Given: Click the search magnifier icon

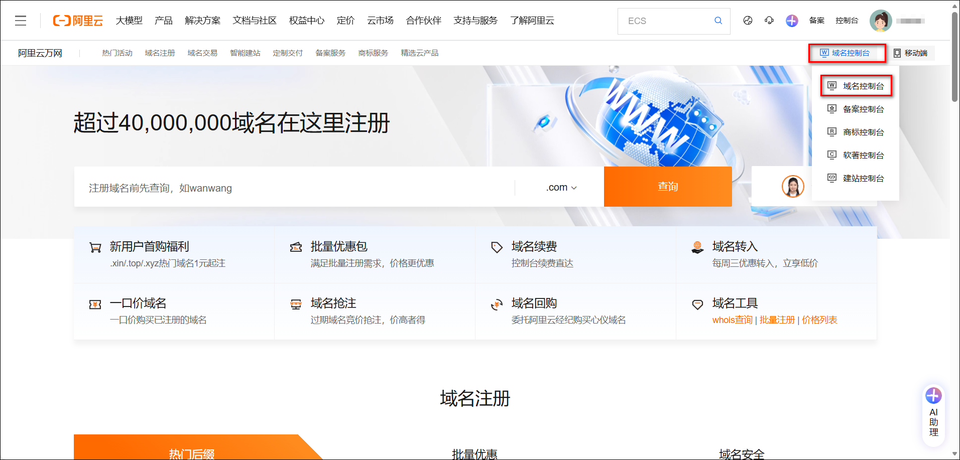Looking at the screenshot, I should tap(718, 21).
